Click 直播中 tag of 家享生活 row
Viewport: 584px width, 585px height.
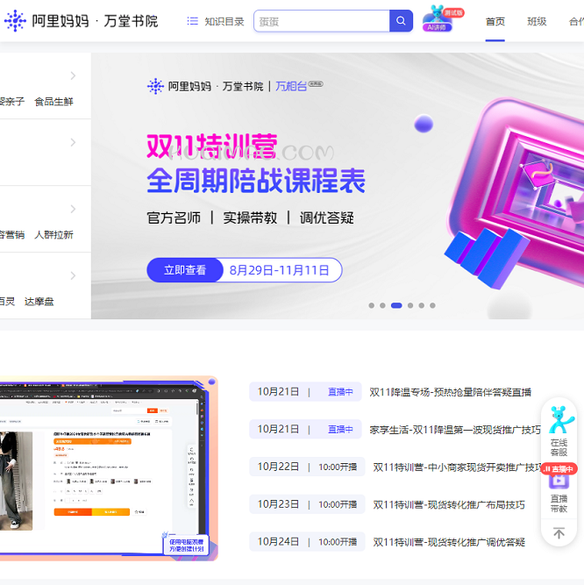340,430
